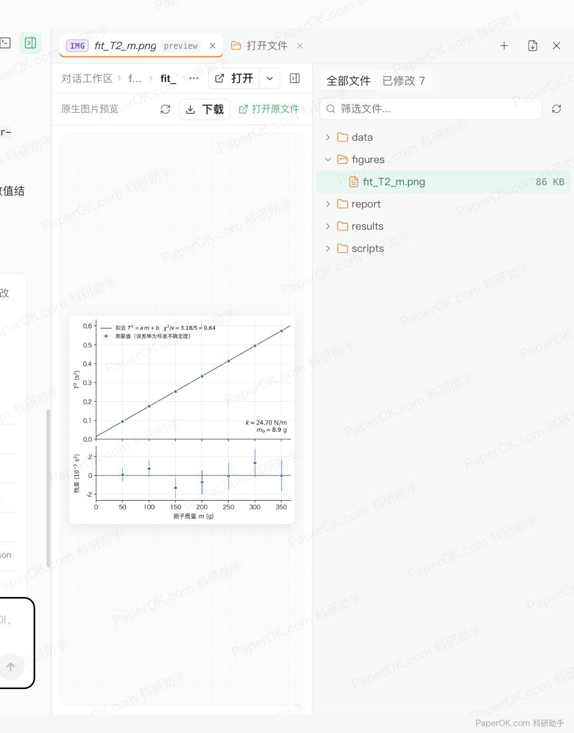
Task: Close the right panel with X icon
Action: (557, 46)
